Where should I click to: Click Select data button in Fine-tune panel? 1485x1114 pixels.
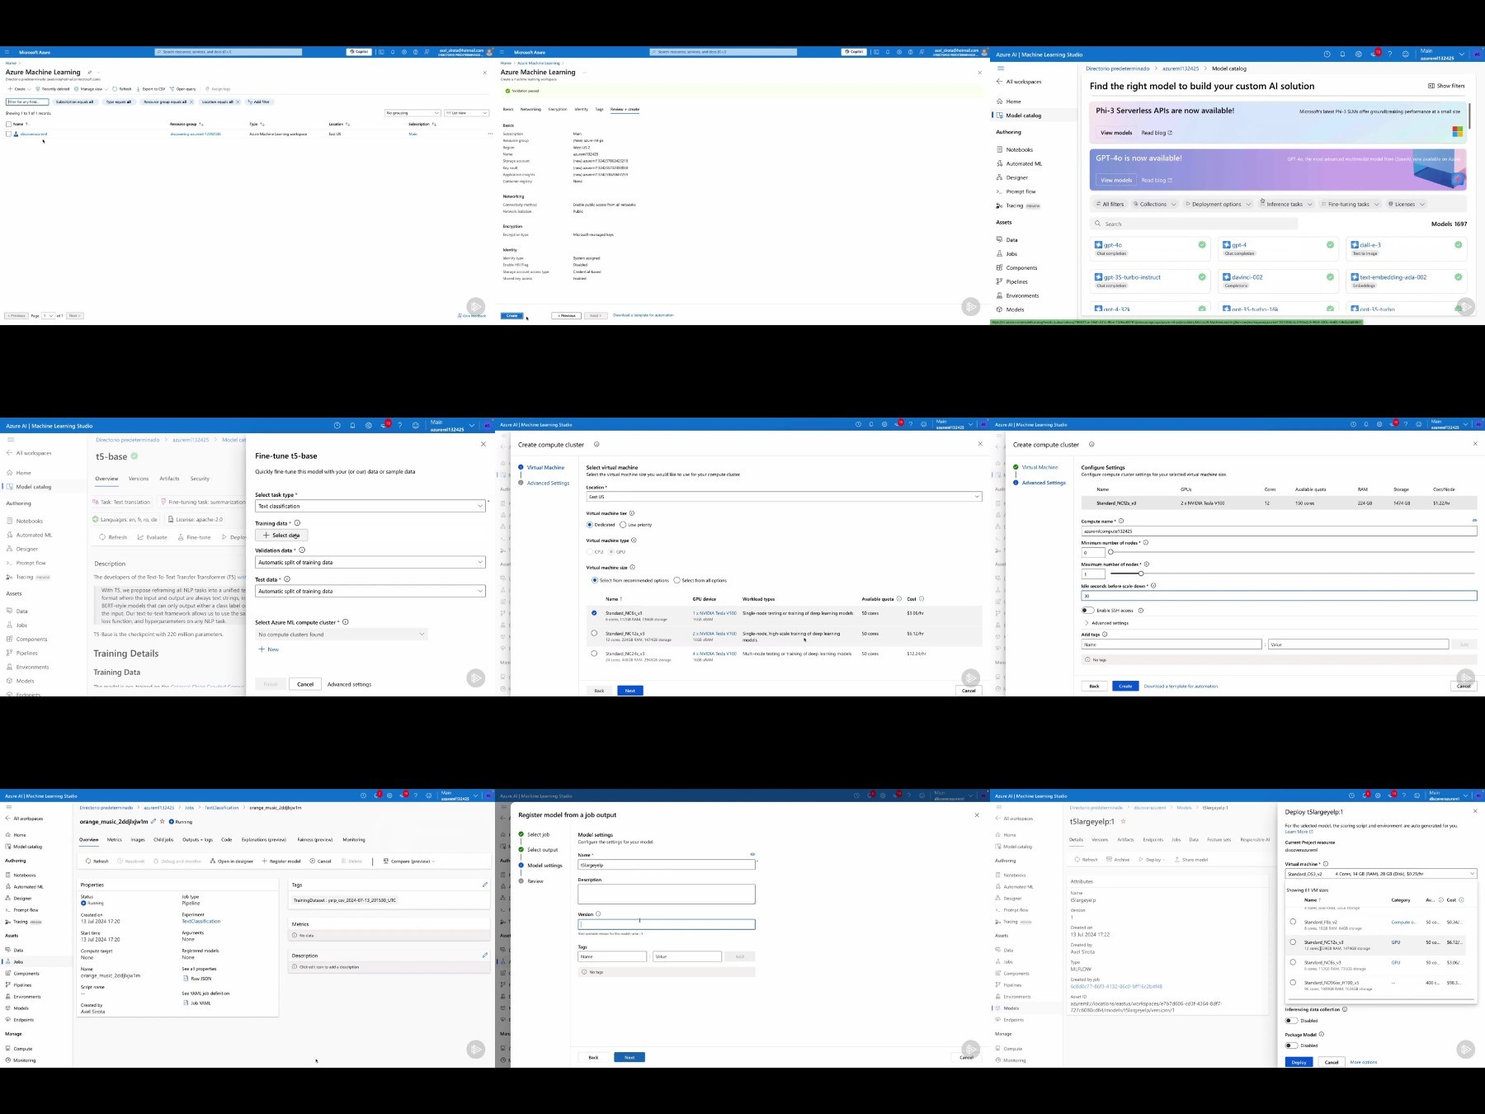tap(281, 536)
